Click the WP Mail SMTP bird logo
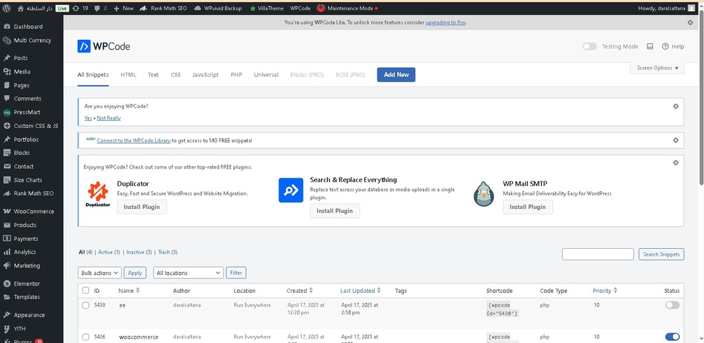 pos(483,194)
